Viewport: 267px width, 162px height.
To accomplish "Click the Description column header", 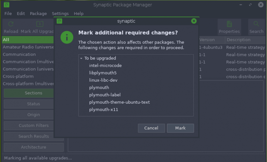I will (245, 40).
